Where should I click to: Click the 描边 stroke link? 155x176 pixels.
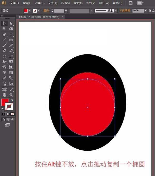tap(46, 11)
